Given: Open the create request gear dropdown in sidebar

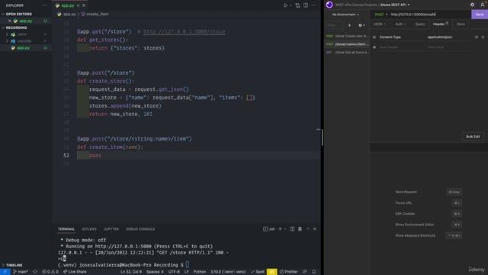Looking at the screenshot, I should [x=361, y=25].
